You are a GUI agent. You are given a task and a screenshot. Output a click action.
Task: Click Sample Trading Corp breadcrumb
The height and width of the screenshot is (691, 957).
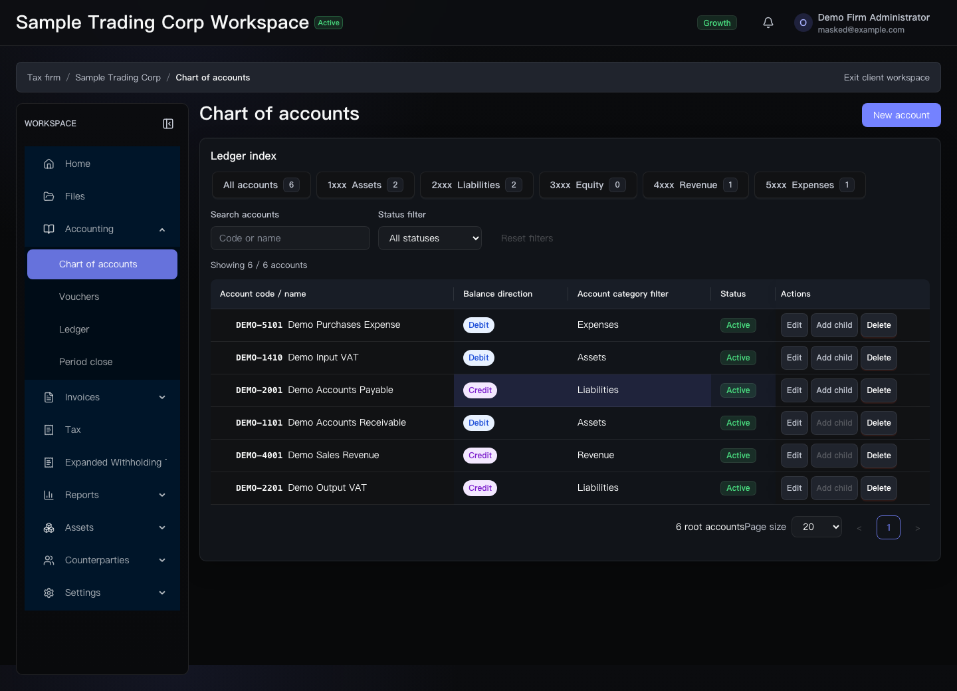[x=118, y=78]
